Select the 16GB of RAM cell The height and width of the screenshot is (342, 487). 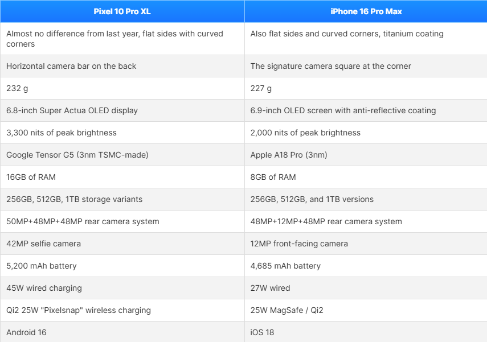(x=122, y=177)
